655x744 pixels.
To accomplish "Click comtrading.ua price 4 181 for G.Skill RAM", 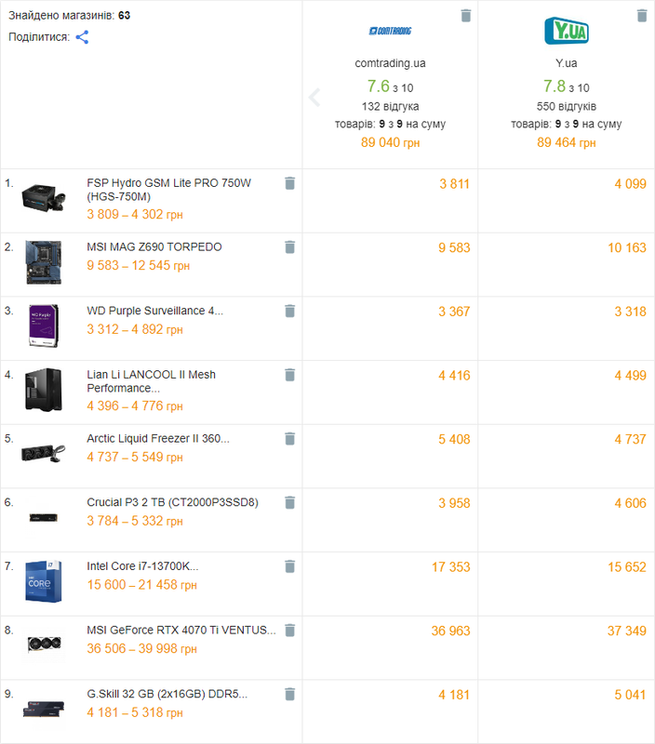I will click(454, 695).
